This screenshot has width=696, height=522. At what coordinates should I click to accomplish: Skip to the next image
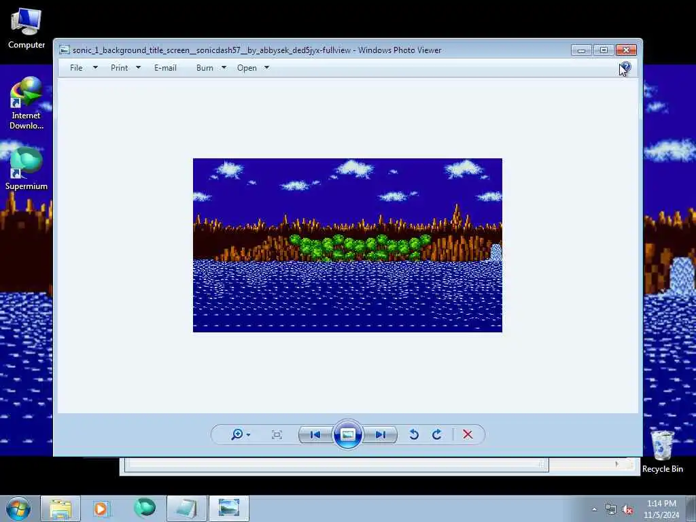tap(380, 434)
